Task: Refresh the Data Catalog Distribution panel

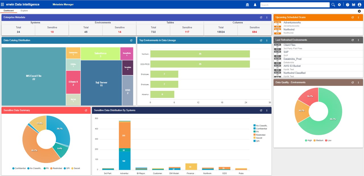Action: click(x=131, y=40)
